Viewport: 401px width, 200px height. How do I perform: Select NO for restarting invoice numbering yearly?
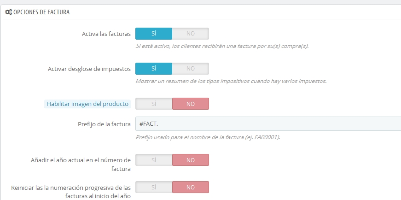(x=191, y=188)
